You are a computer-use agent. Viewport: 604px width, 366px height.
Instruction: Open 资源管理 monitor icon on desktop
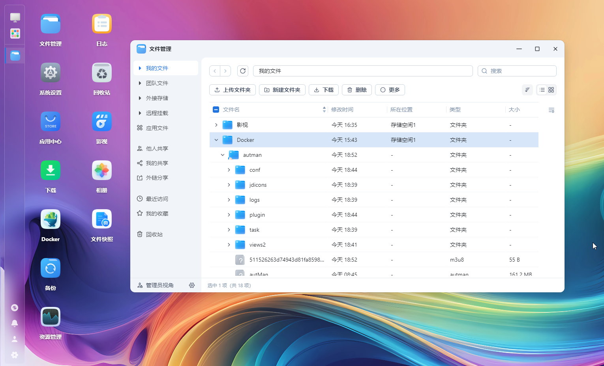[x=51, y=317]
